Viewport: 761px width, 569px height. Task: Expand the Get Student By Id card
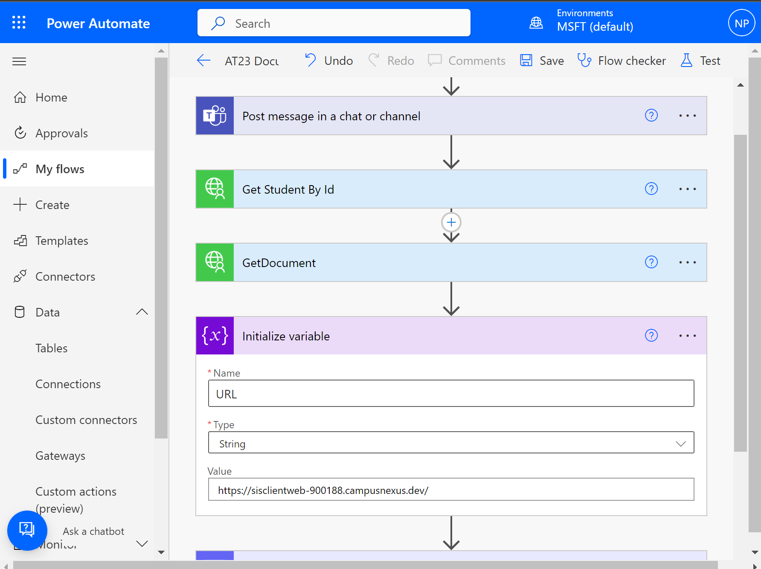451,189
